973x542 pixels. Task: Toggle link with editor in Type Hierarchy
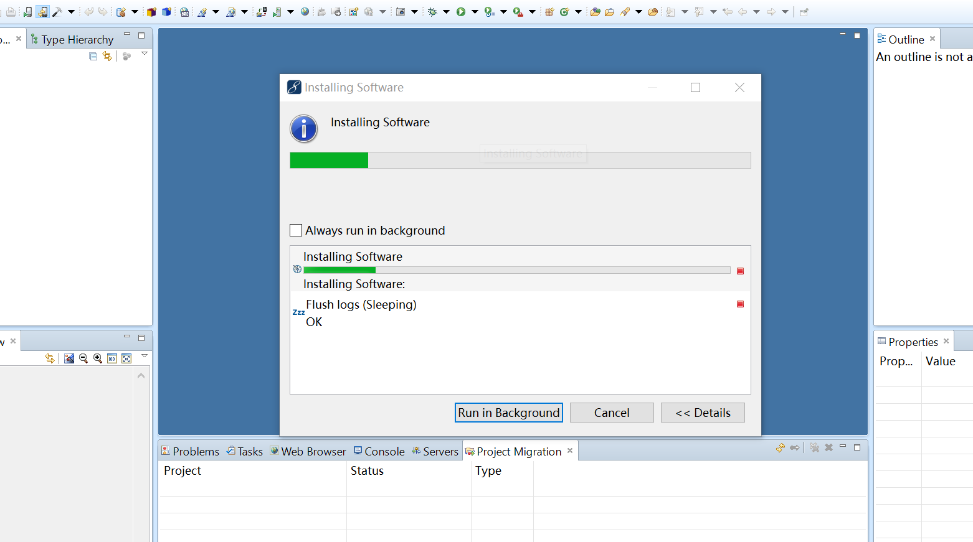(107, 57)
